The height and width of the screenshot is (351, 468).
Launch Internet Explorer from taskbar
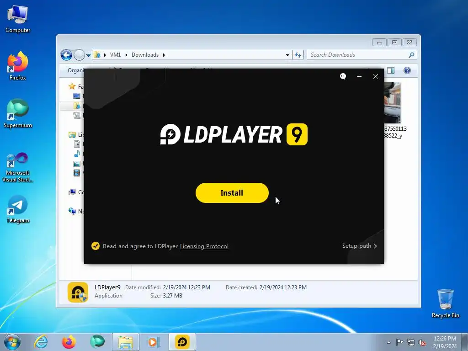point(41,342)
